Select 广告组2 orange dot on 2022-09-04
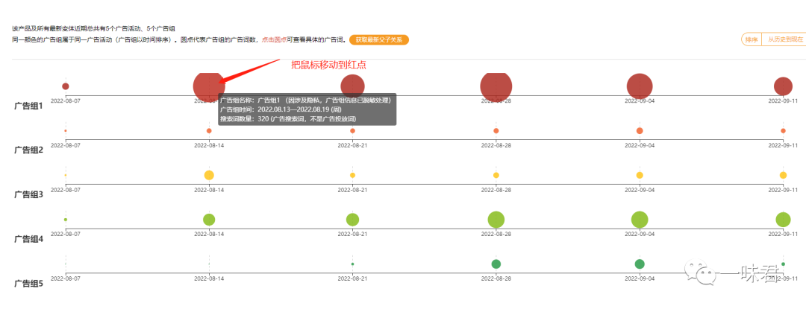Viewport: 806px width, 309px height. [x=640, y=130]
